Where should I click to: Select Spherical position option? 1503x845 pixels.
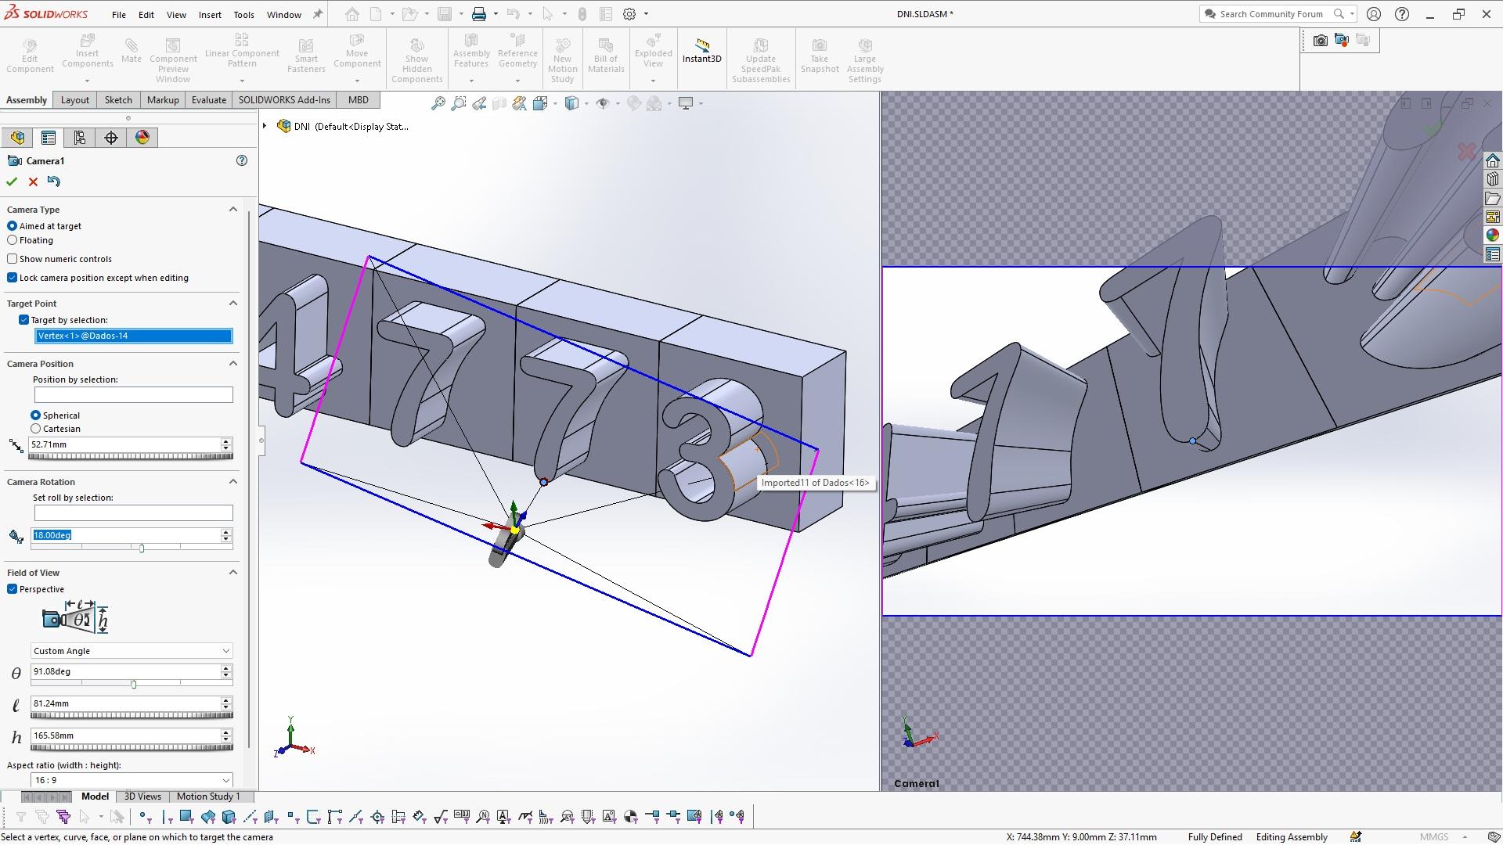pyautogui.click(x=36, y=415)
